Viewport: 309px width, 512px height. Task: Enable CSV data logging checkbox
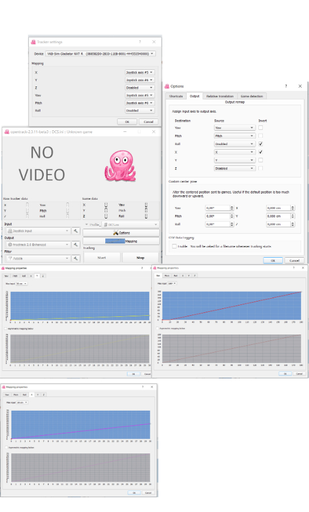click(175, 246)
